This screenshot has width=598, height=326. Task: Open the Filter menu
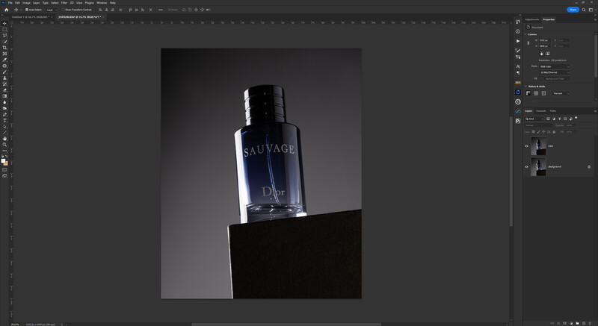click(64, 3)
